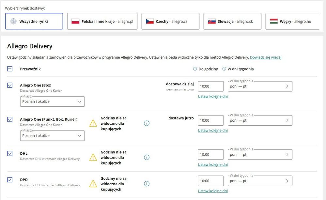This screenshot has width=326, height=200.
Task: Switch to Czechy allegro.cz market tab
Action: tap(170, 22)
